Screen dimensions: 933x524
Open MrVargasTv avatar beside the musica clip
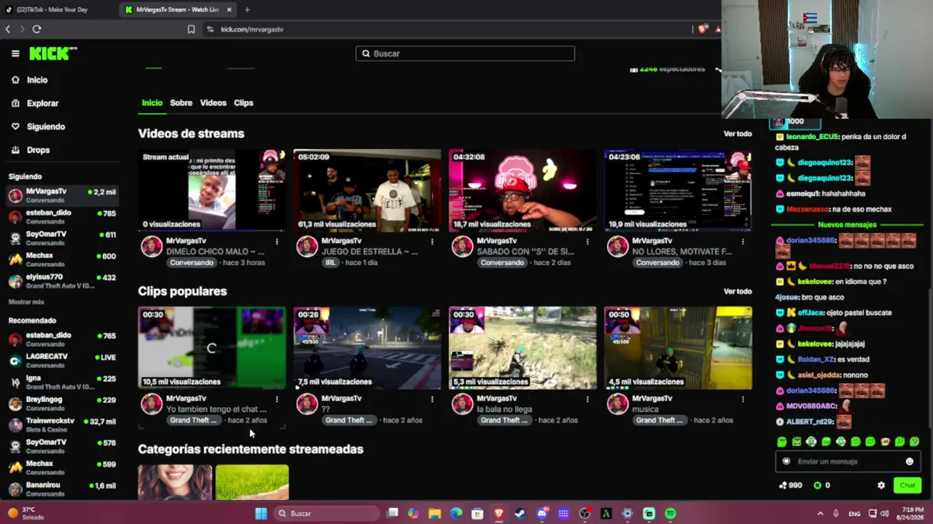coord(617,404)
